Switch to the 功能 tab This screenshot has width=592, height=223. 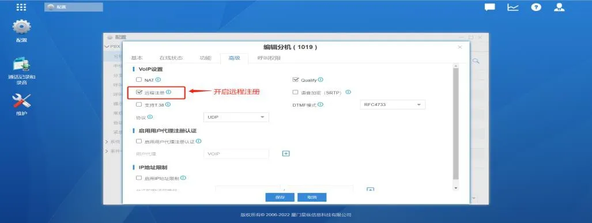(x=205, y=58)
